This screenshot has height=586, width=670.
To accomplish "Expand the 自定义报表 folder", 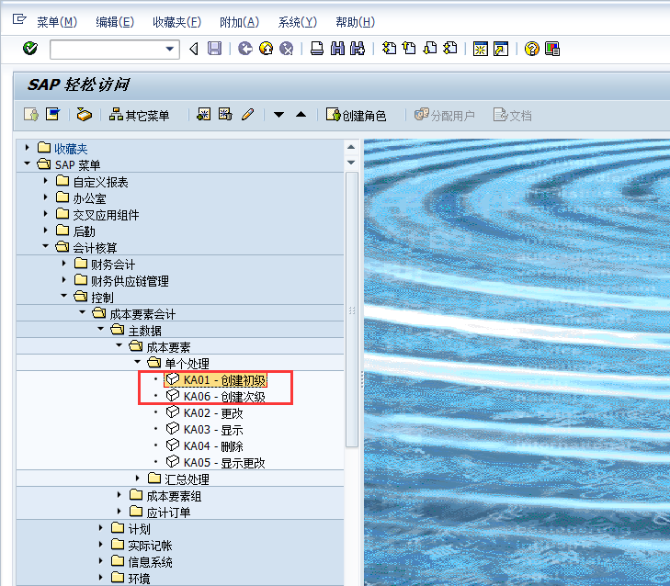I will pyautogui.click(x=46, y=181).
